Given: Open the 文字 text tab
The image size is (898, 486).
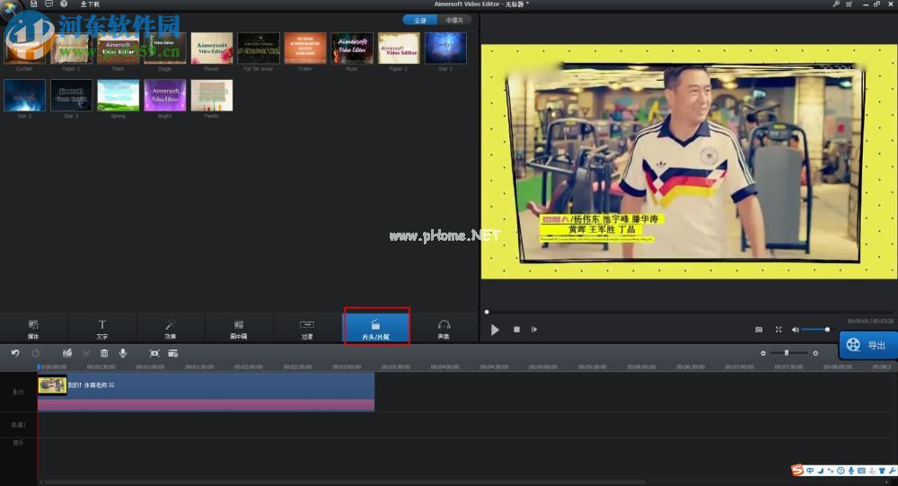Looking at the screenshot, I should coord(102,329).
